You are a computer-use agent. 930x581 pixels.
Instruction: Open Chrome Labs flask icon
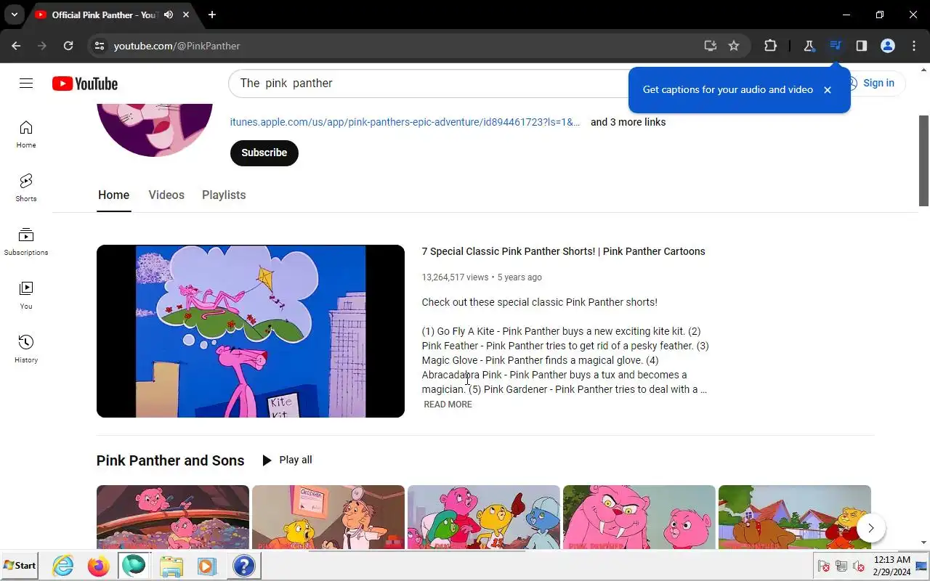809,46
